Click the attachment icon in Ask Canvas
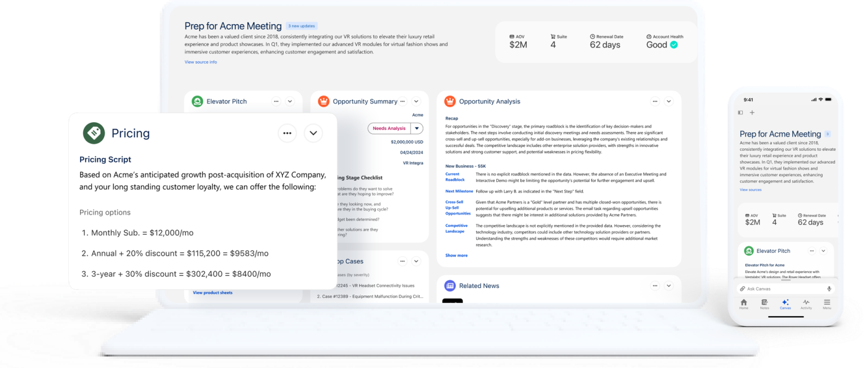 (743, 288)
